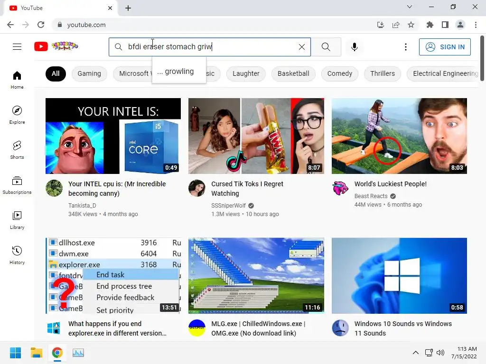Bookmark this page with the star
Viewport: 486px width, 364px height.
(x=411, y=25)
